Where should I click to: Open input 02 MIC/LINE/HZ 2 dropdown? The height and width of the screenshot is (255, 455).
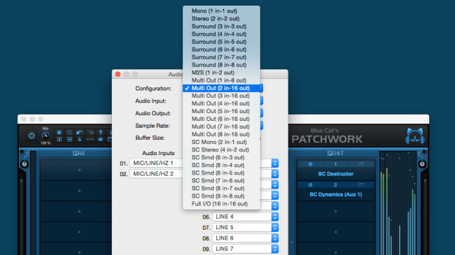pyautogui.click(x=156, y=174)
